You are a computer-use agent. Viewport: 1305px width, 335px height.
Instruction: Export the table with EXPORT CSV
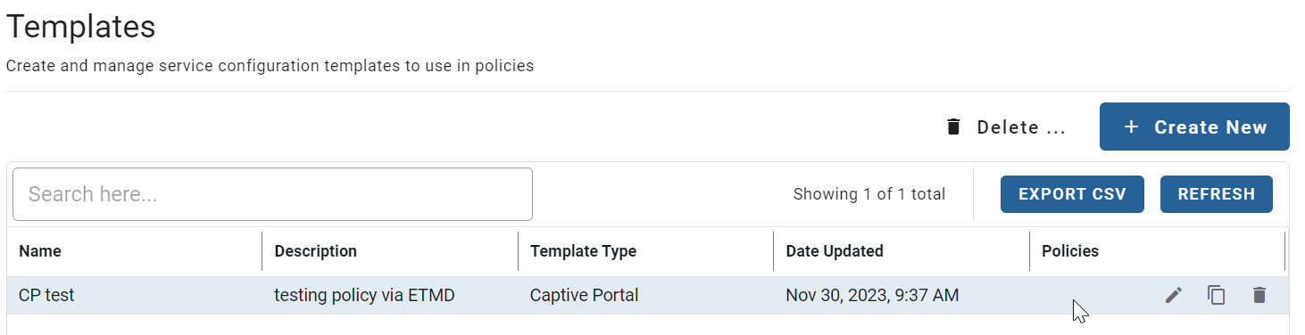pos(1072,194)
